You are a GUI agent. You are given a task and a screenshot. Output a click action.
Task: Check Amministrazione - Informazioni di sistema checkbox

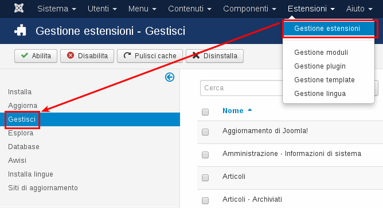click(205, 155)
